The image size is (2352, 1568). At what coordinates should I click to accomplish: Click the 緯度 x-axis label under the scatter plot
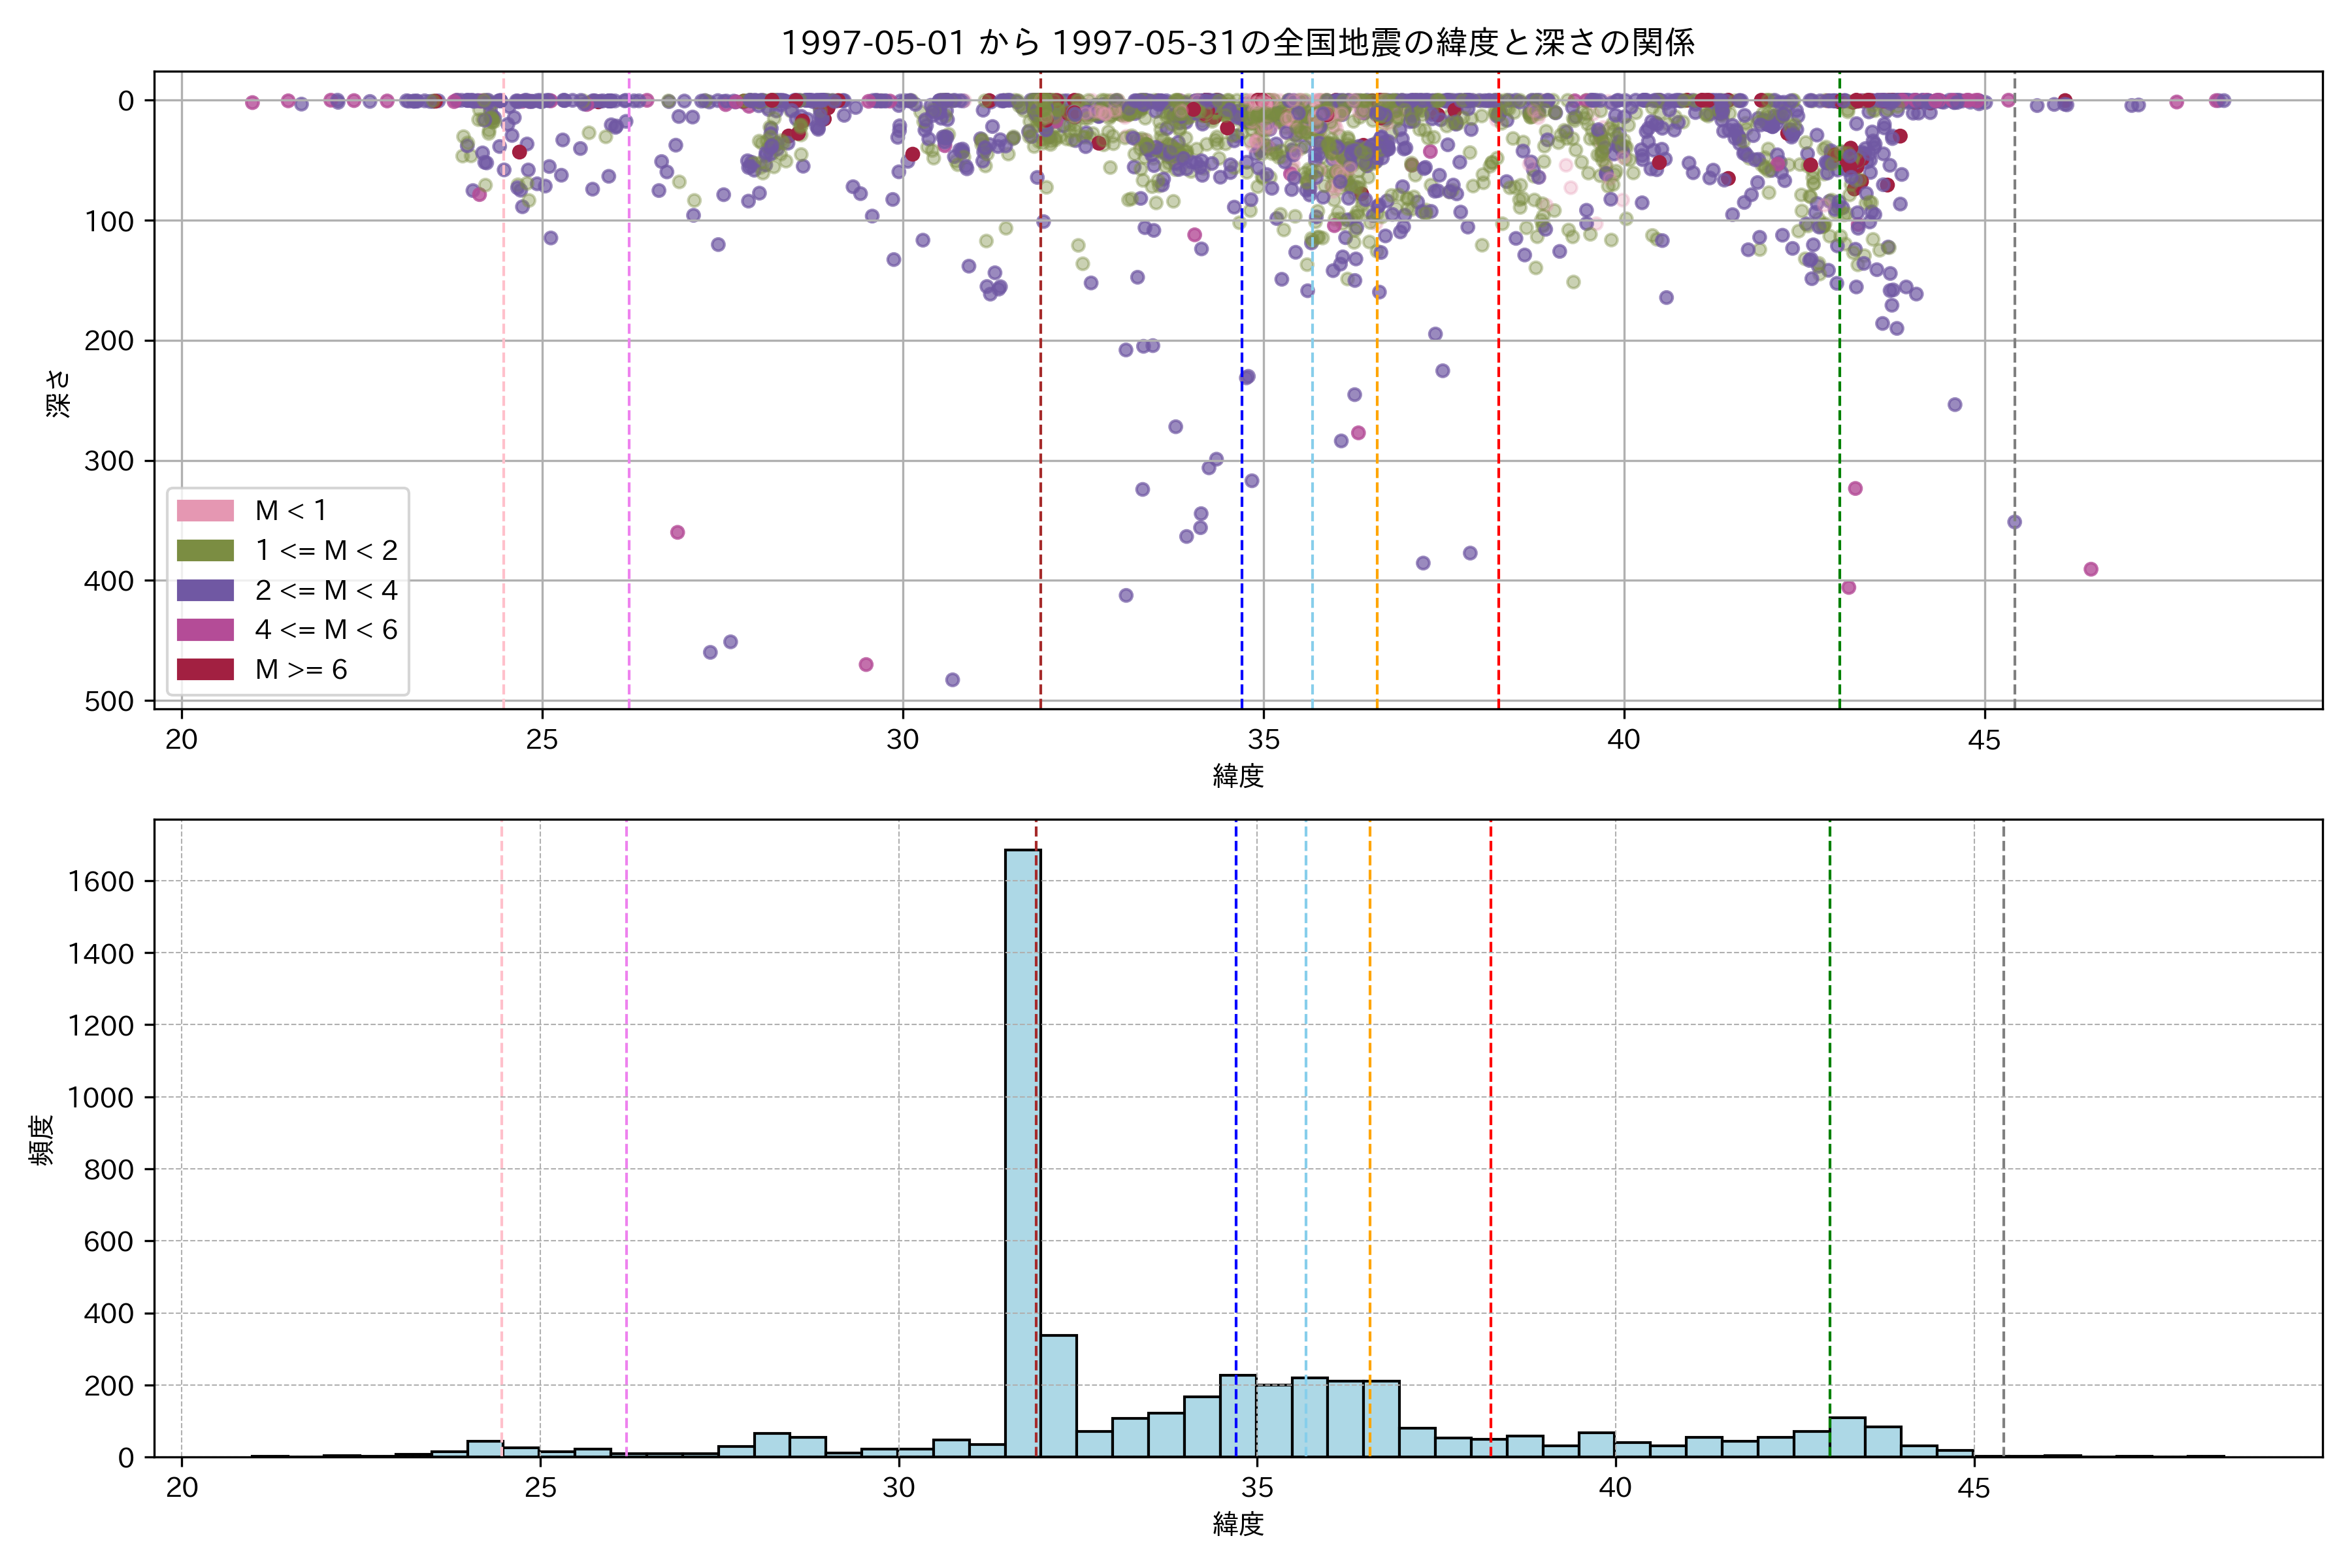click(1238, 776)
